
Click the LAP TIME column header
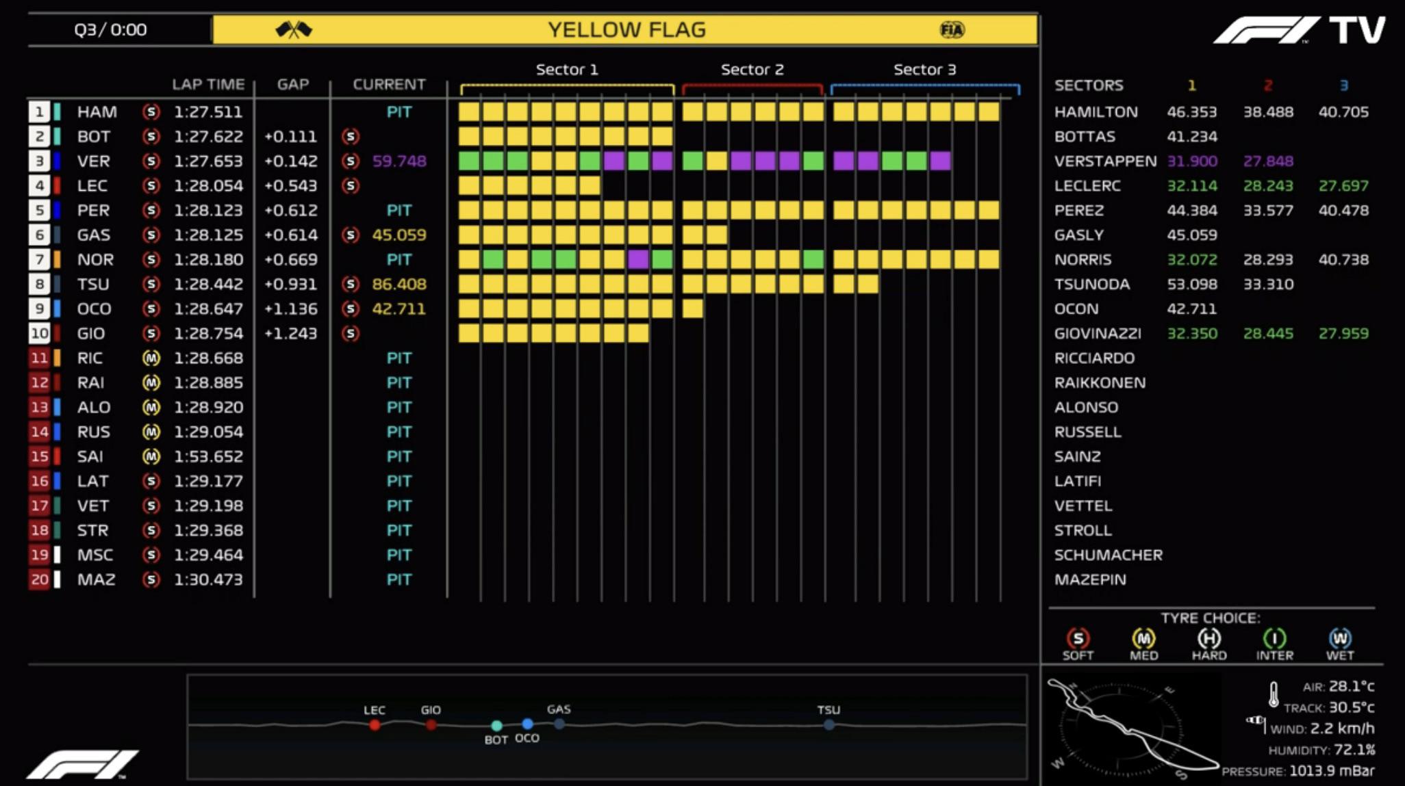pyautogui.click(x=208, y=84)
